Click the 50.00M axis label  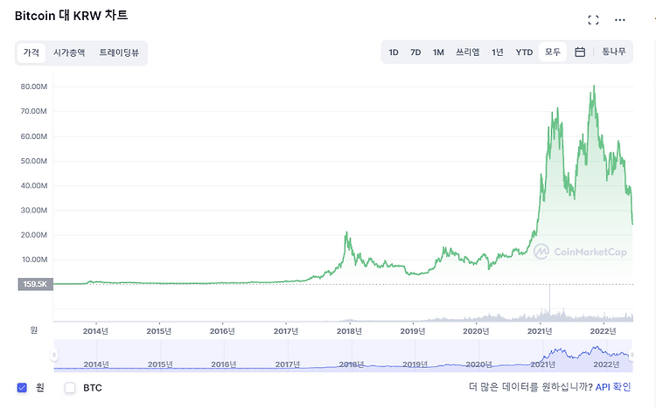click(x=34, y=161)
